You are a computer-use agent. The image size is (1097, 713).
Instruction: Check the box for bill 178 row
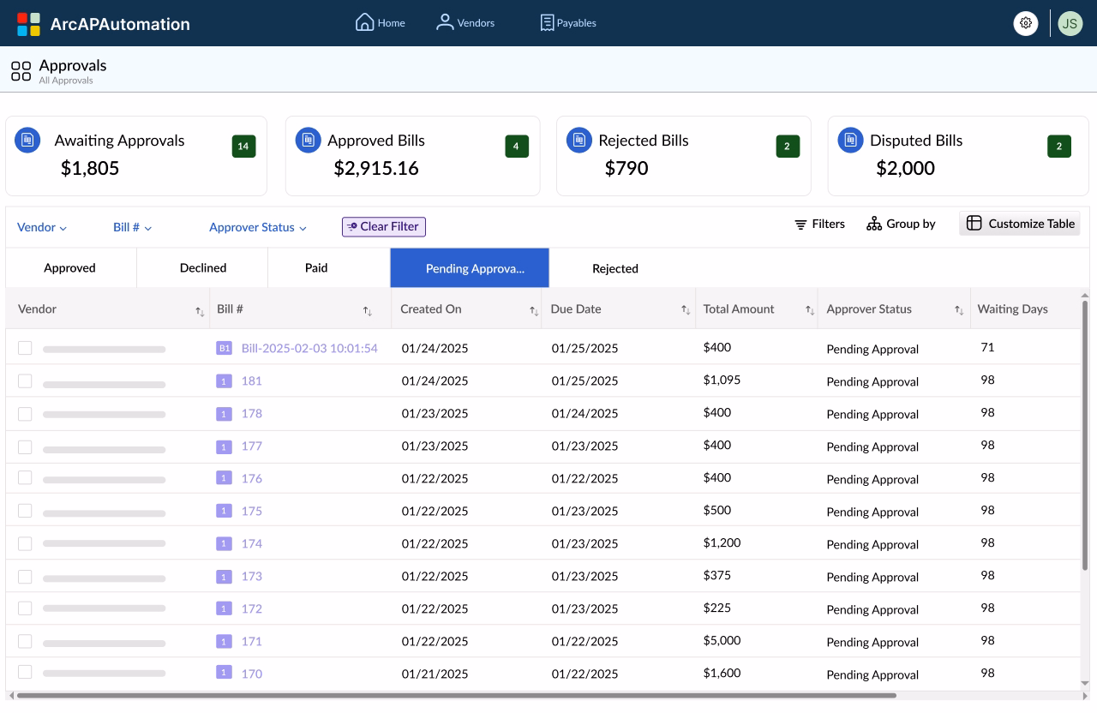(25, 413)
